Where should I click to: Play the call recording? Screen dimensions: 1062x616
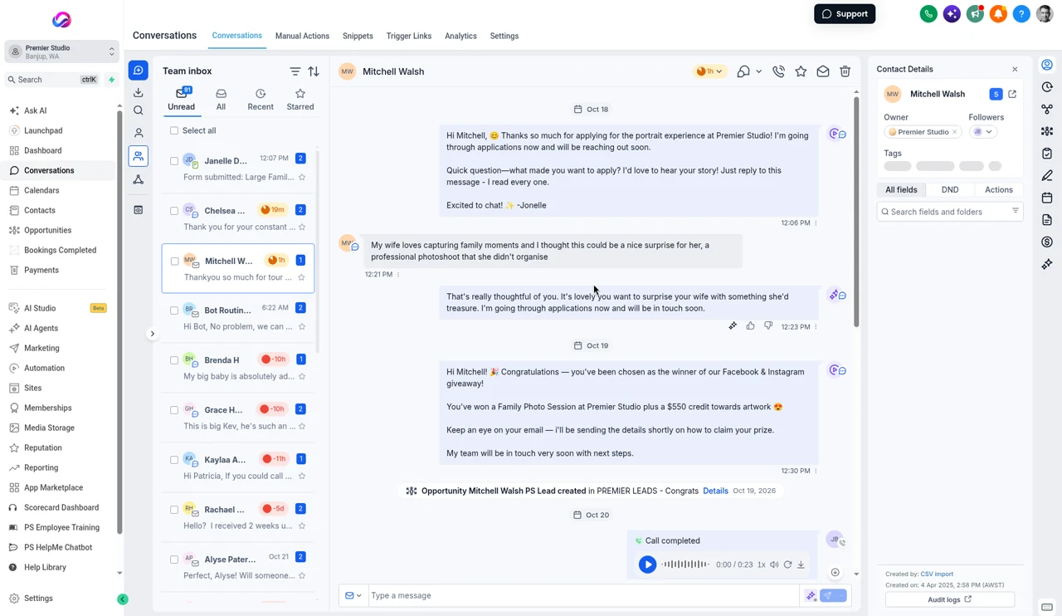click(647, 565)
